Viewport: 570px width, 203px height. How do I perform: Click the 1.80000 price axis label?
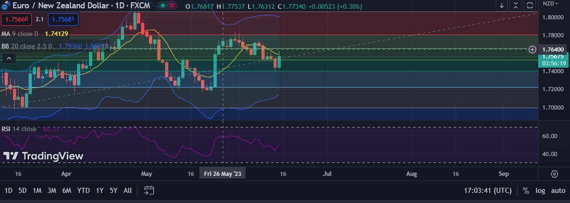tap(553, 17)
